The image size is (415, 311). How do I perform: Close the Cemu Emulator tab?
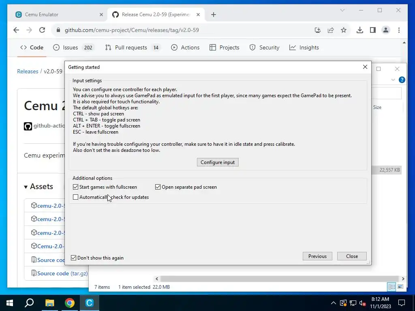101,15
